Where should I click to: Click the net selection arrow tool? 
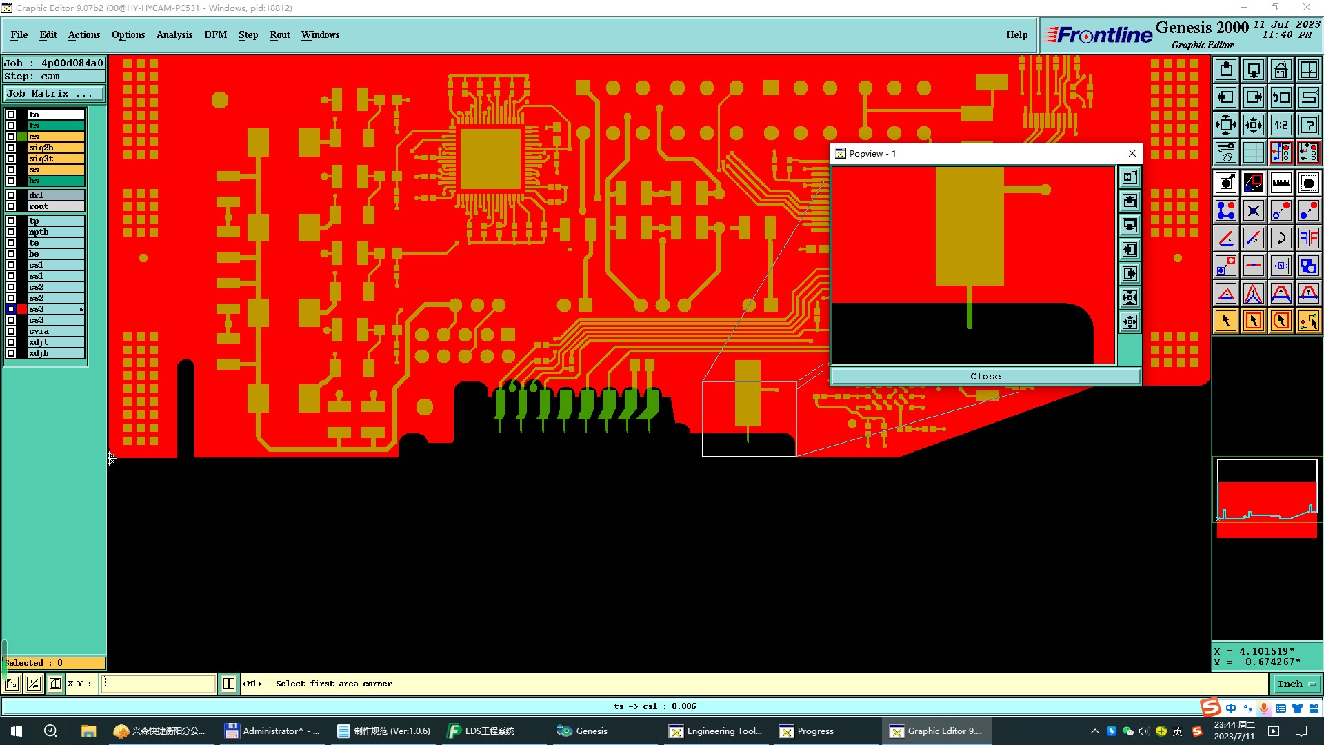click(1308, 321)
